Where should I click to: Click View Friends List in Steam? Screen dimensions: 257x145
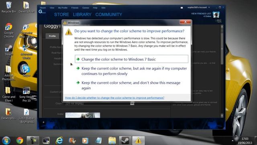coord(201,14)
